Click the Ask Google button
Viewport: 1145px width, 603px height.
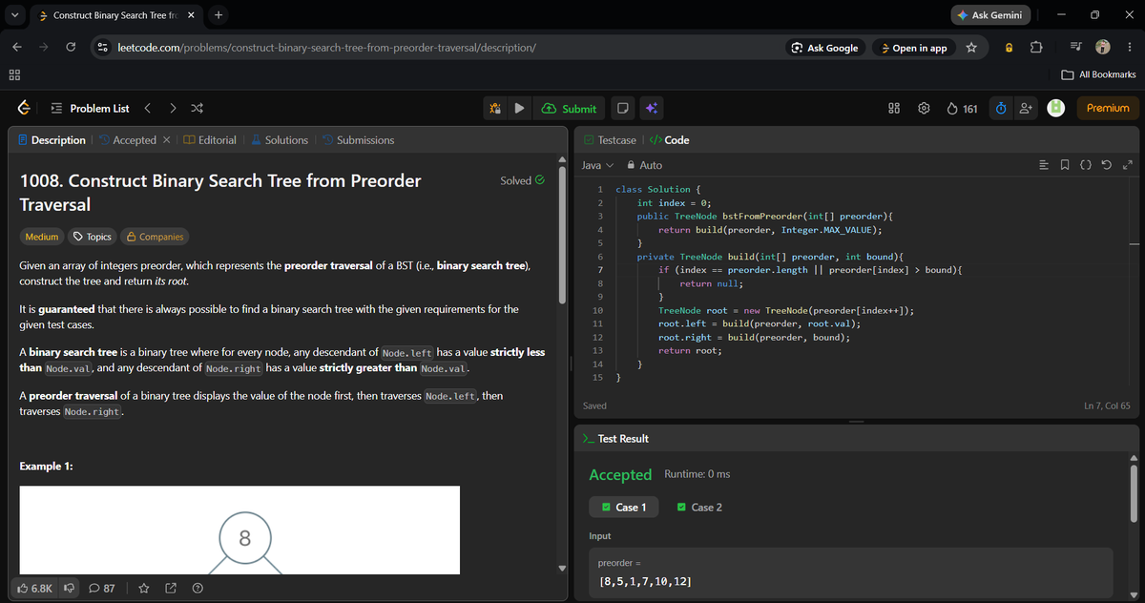point(825,48)
